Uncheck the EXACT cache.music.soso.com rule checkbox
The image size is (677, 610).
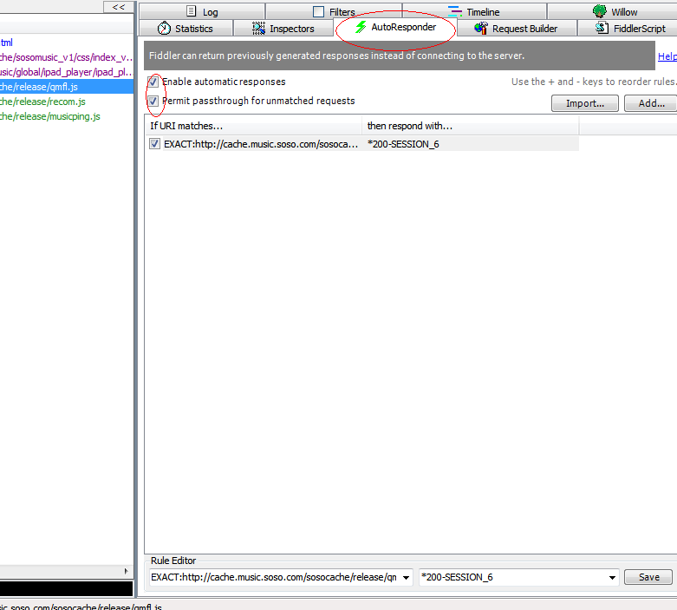(154, 144)
